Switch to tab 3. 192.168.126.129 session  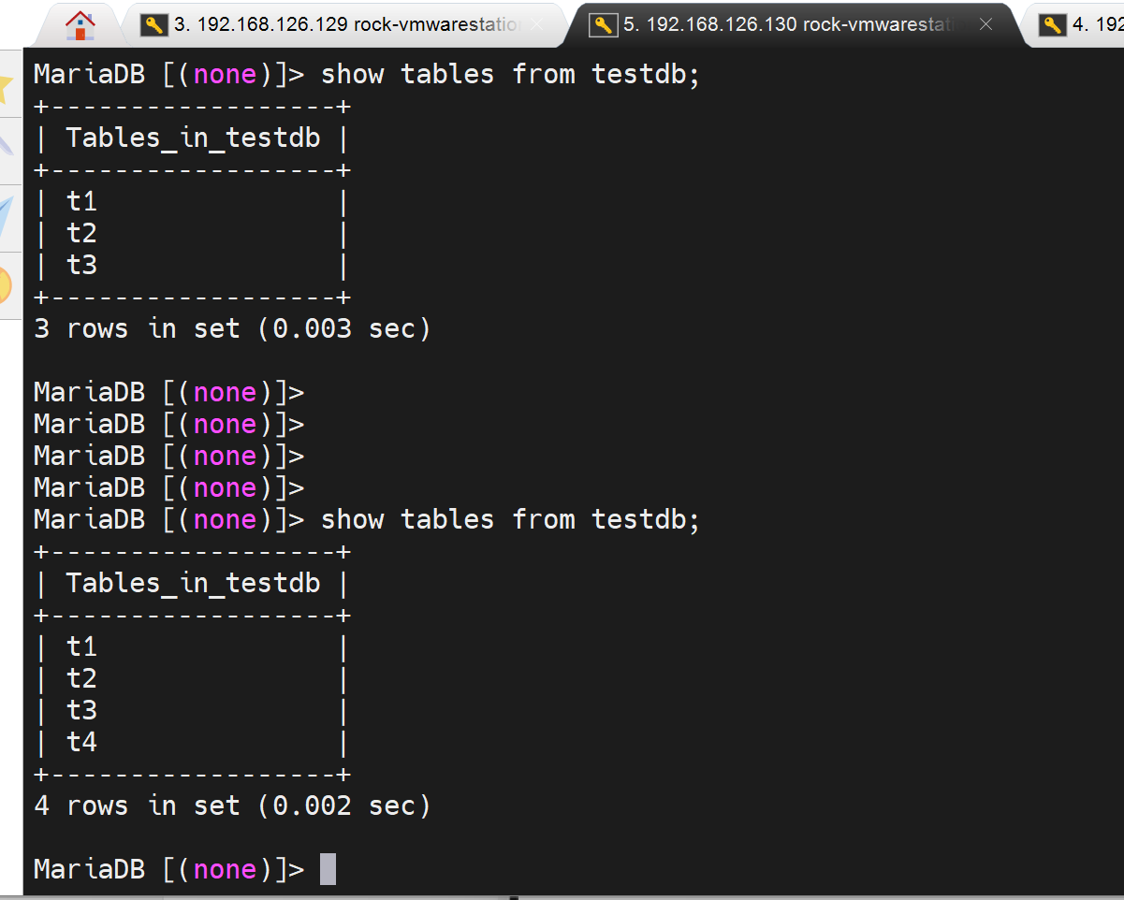(346, 25)
